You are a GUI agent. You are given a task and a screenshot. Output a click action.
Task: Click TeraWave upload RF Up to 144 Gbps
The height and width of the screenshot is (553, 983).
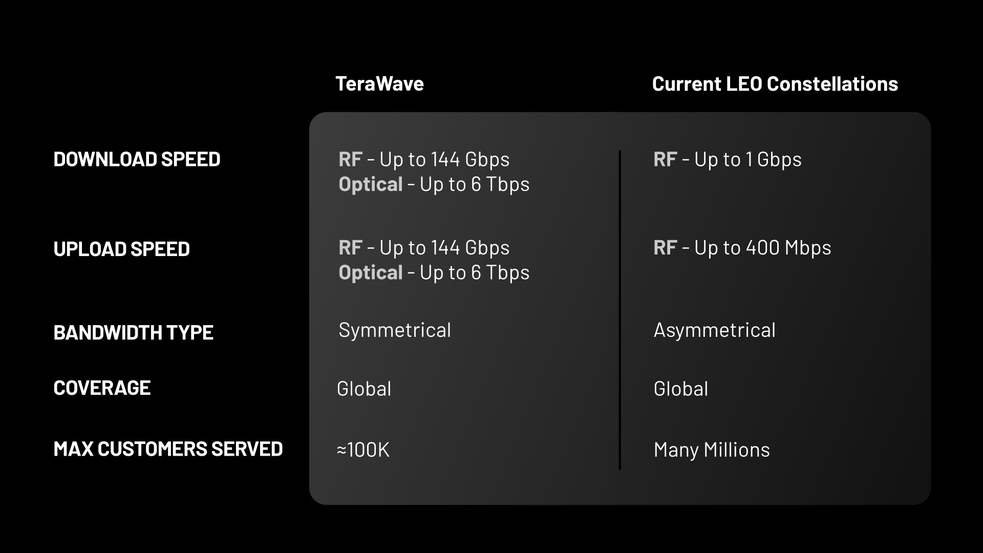click(424, 248)
